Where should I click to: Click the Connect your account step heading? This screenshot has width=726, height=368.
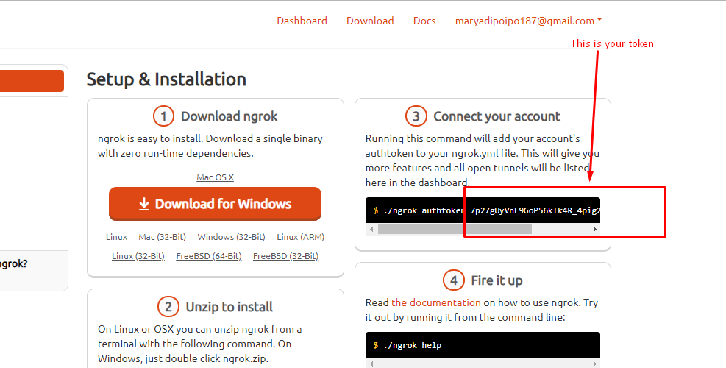497,116
